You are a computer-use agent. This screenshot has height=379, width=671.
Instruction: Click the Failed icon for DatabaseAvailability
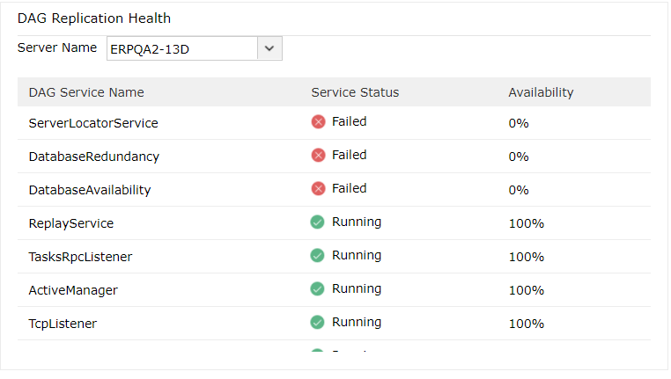pyautogui.click(x=318, y=189)
